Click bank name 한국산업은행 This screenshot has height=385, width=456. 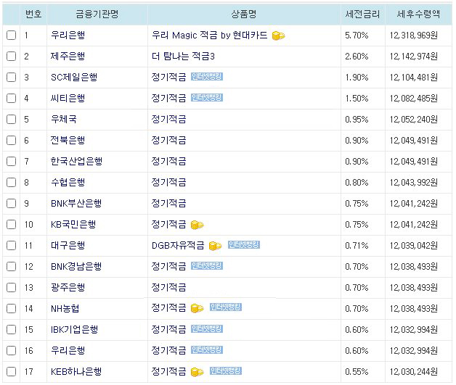pyautogui.click(x=76, y=161)
